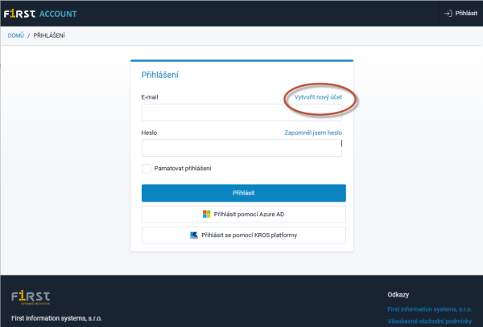Open Všeobecné obchodní podmínky footer link
This screenshot has width=483, height=327.
pos(430,321)
